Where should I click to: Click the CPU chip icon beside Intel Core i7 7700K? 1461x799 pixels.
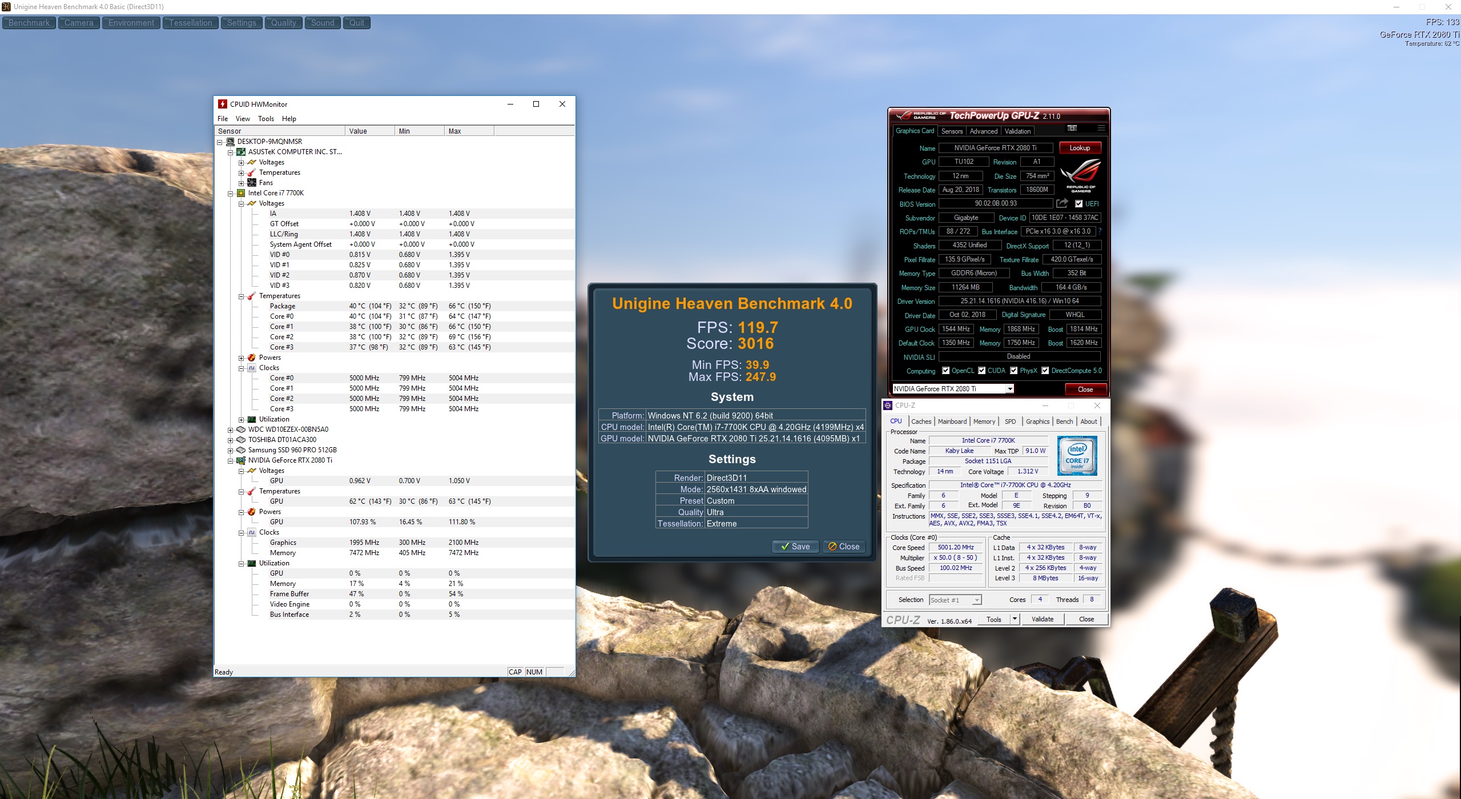[x=241, y=193]
